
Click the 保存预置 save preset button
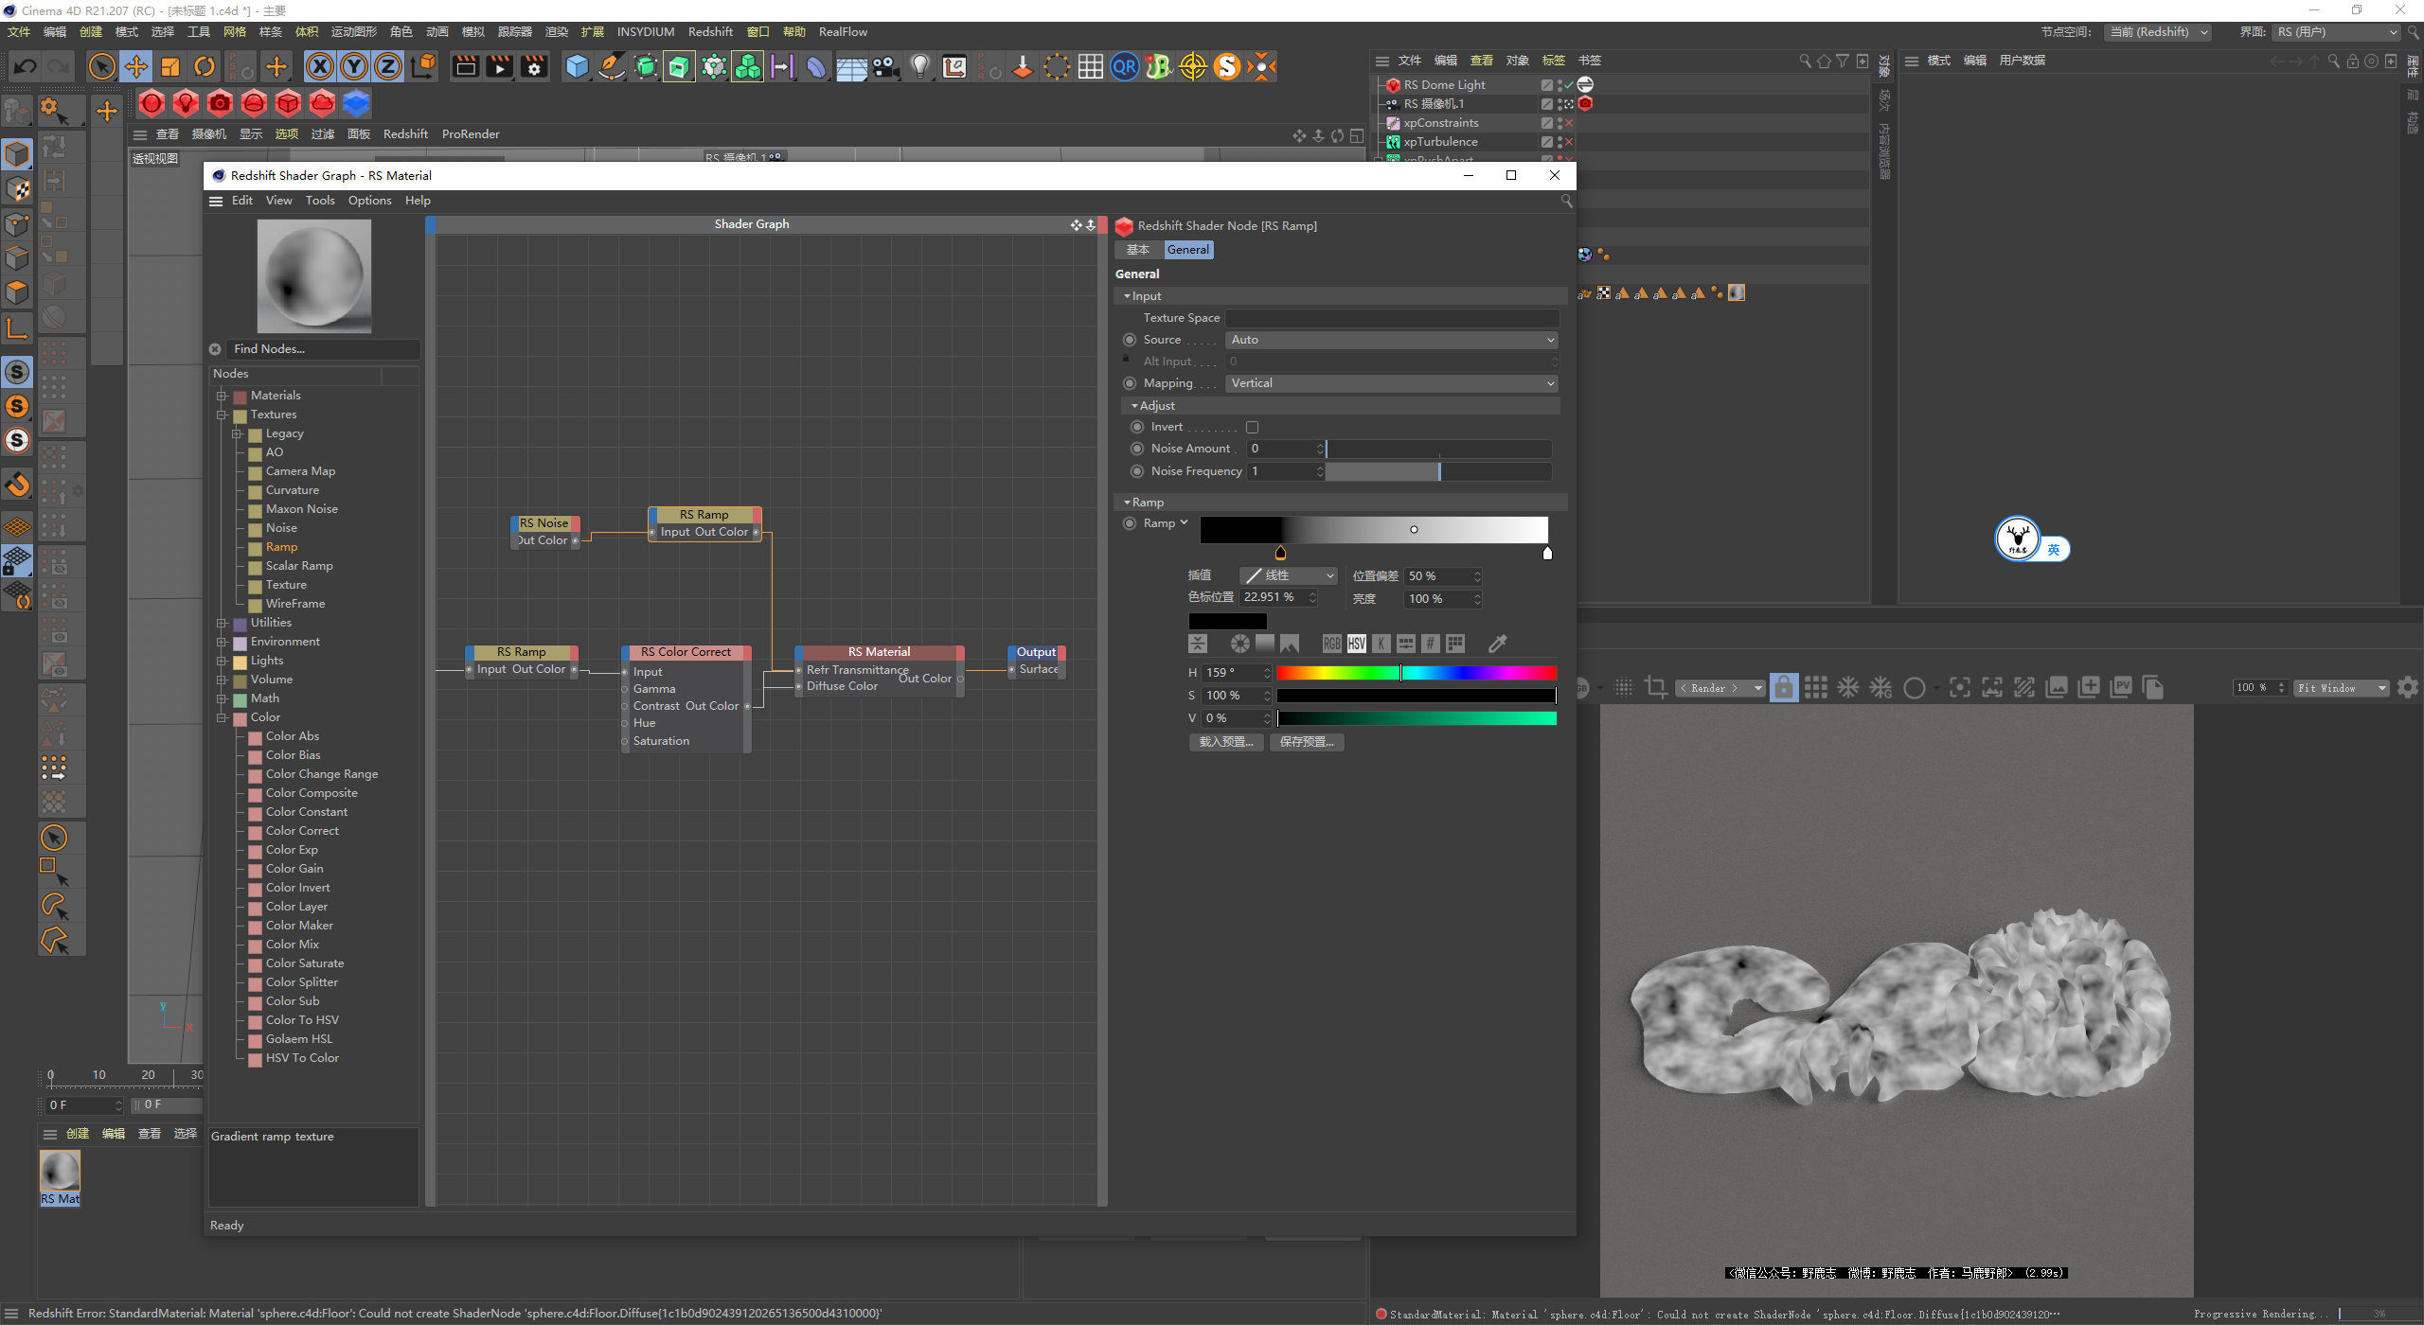1306,742
